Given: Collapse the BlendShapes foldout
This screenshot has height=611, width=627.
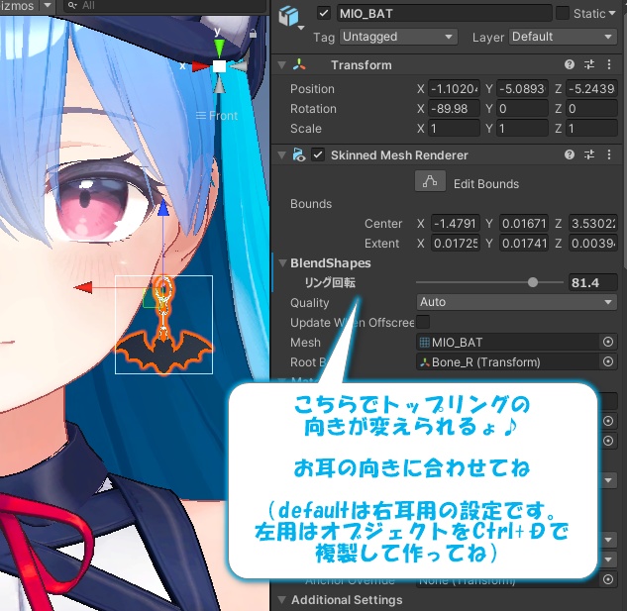Looking at the screenshot, I should coord(282,263).
